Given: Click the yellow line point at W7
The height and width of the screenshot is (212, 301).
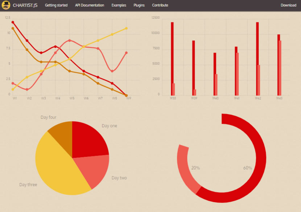Looking at the screenshot, I should (x=98, y=41).
